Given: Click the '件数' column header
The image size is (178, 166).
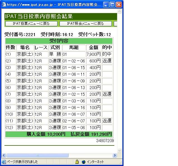Looking at the screenshot, I should click(11, 47).
